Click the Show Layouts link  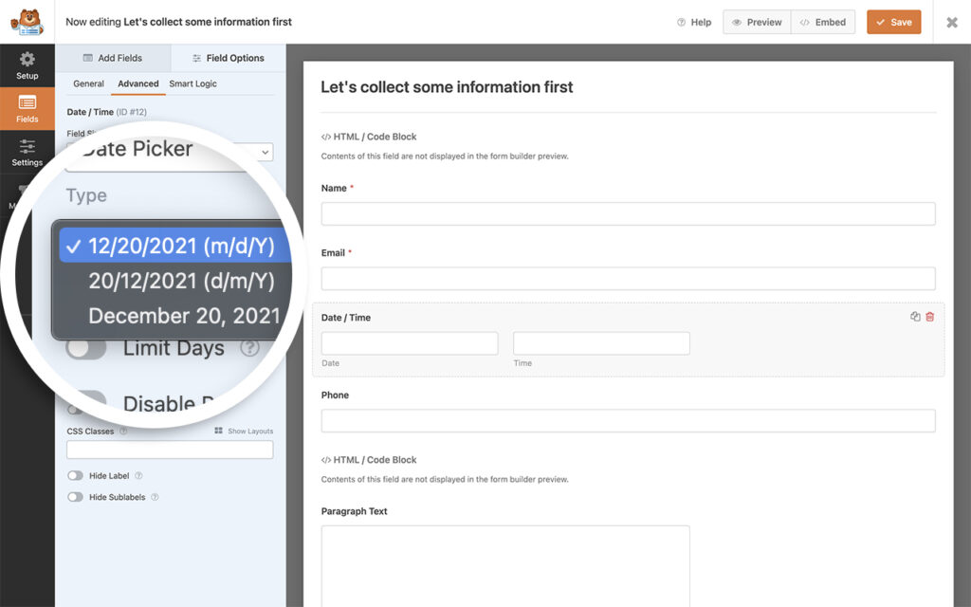point(244,432)
